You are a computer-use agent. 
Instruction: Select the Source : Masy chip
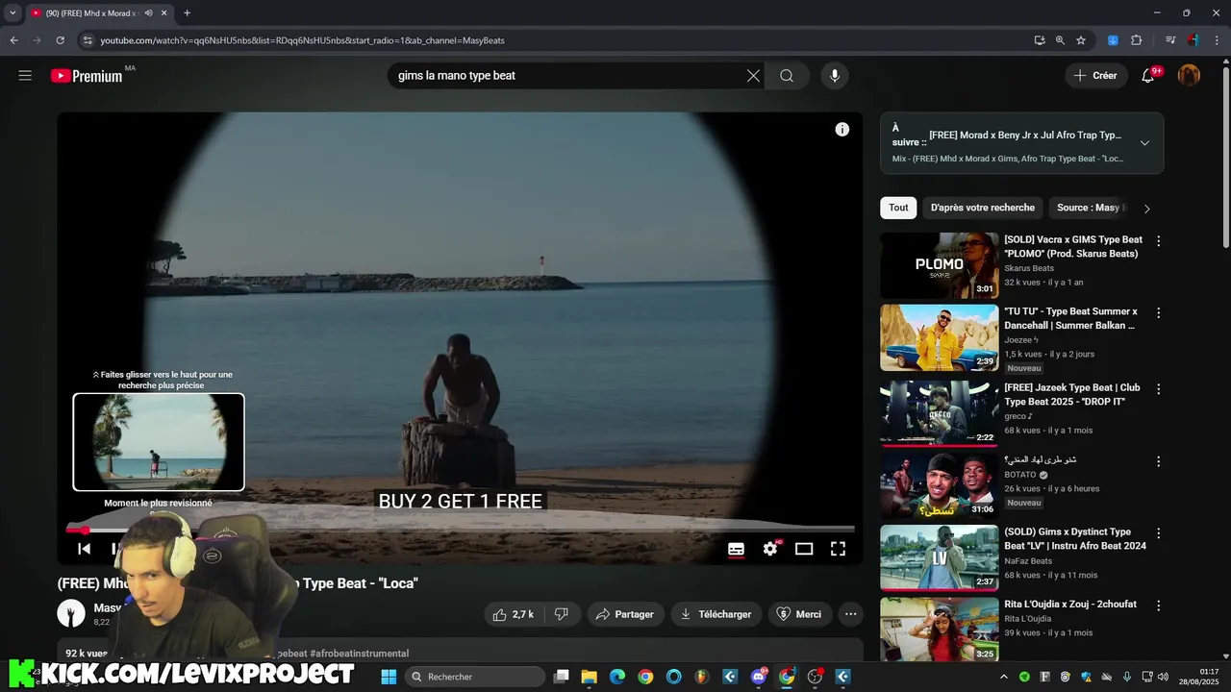tap(1088, 208)
